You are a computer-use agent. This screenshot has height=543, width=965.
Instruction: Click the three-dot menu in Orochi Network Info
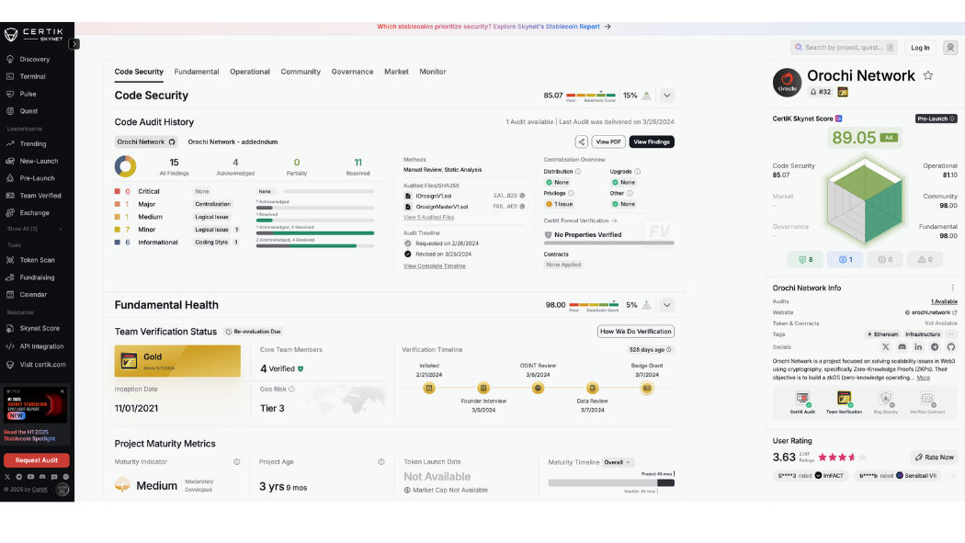(952, 288)
